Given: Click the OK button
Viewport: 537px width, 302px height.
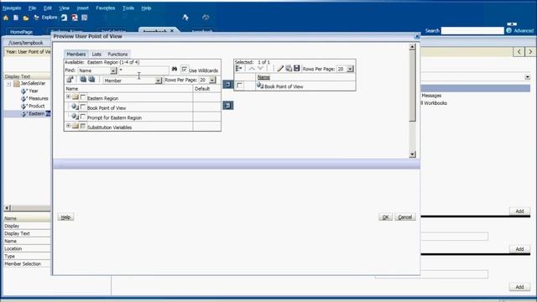Looking at the screenshot, I should 385,217.
